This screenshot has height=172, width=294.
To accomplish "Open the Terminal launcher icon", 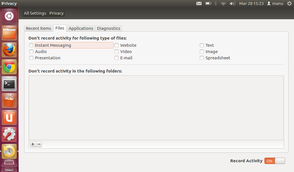I will pos(9,84).
